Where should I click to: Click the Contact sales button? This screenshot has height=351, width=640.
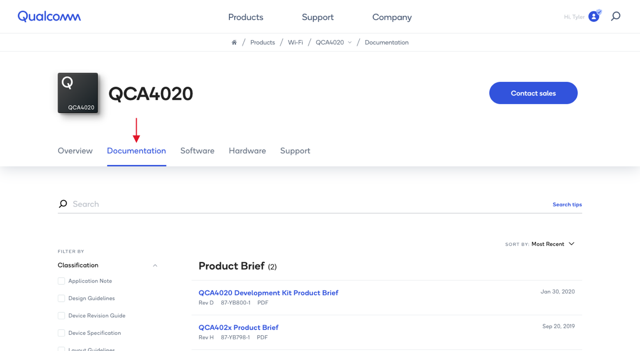[533, 93]
